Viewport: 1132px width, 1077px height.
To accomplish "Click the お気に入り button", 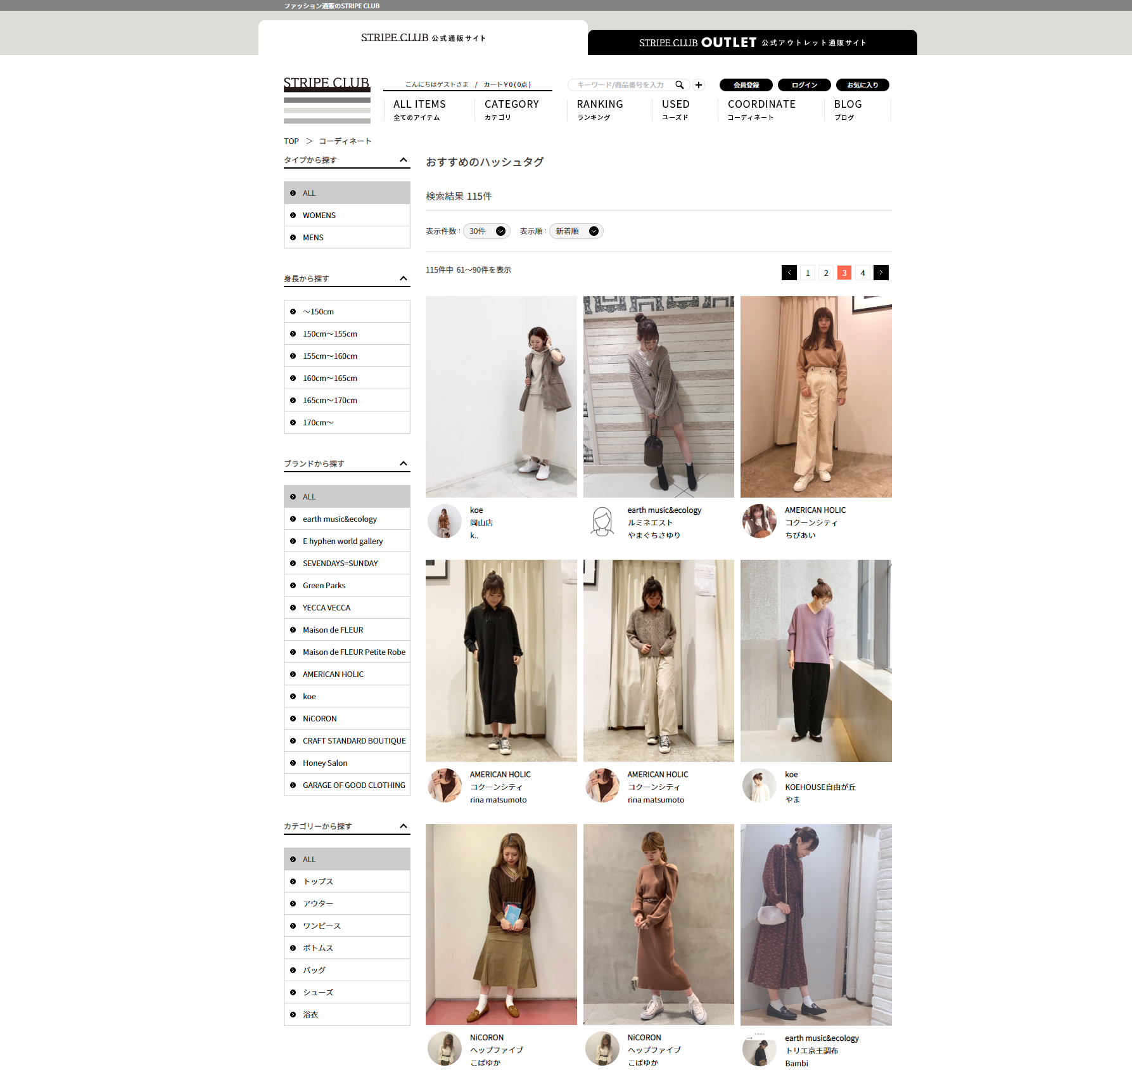I will pos(863,85).
